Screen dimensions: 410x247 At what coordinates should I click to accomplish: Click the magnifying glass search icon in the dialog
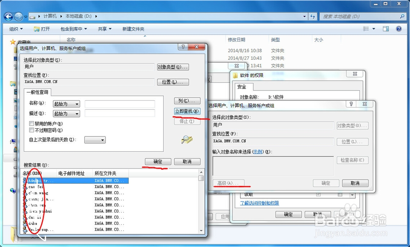click(x=187, y=140)
